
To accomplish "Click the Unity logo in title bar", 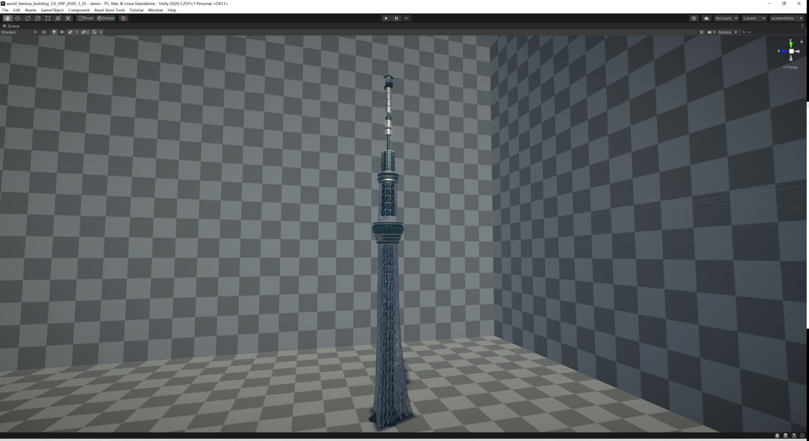I will click(3, 4).
